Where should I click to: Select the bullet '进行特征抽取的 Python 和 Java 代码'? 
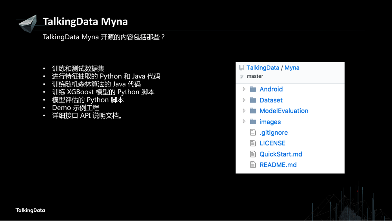pos(106,76)
